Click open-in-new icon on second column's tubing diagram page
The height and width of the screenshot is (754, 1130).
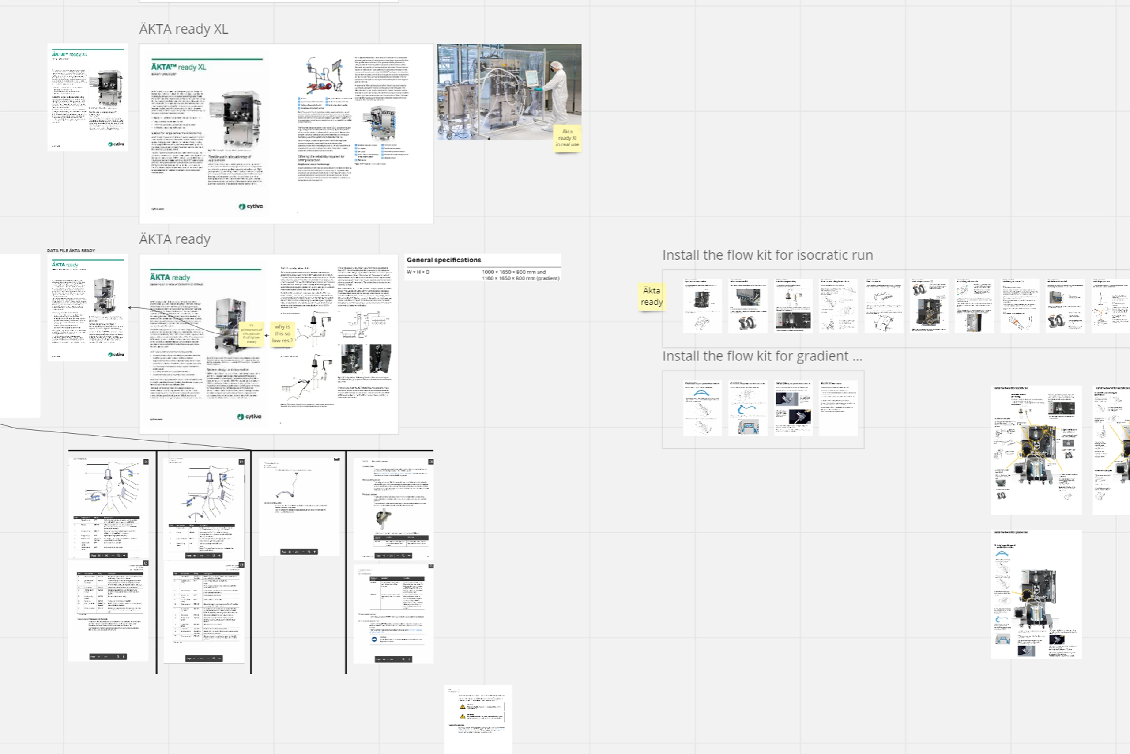(241, 462)
